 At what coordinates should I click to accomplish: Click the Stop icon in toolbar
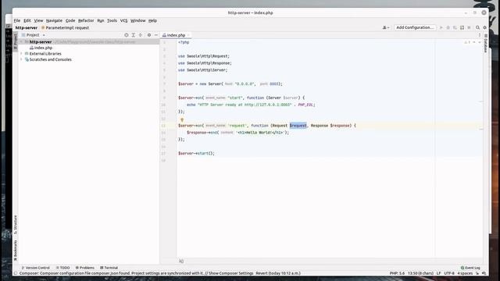click(469, 28)
